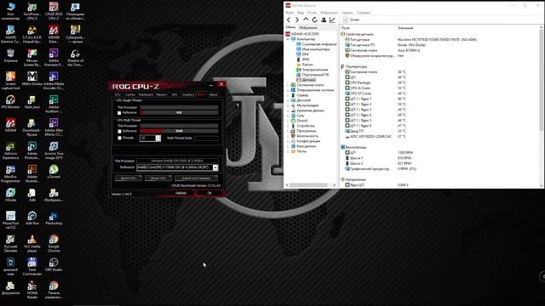Tick the Threads checkbox in CPU-Z
Screen dimensions: 545x306
pos(119,138)
